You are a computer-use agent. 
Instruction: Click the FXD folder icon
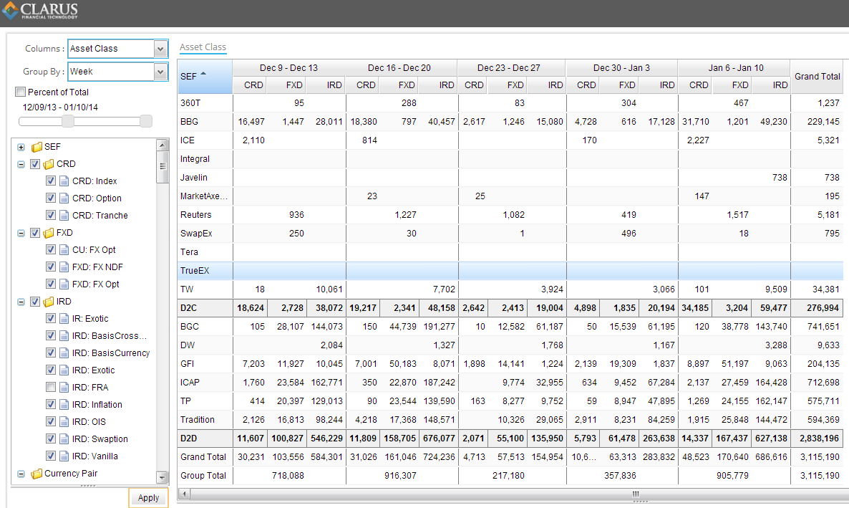49,233
